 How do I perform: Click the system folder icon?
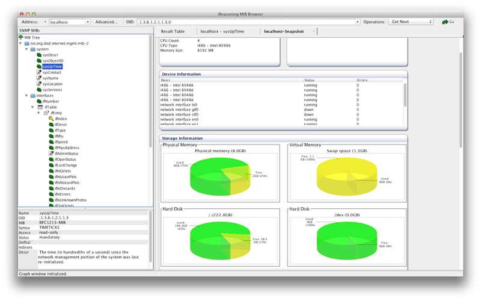point(33,49)
